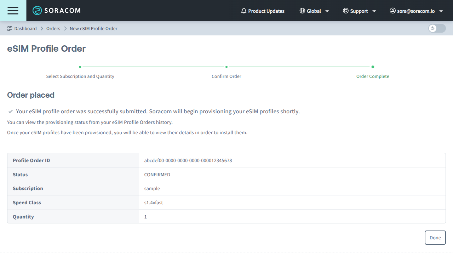
Task: Expand the Global region dropdown
Action: click(327, 11)
